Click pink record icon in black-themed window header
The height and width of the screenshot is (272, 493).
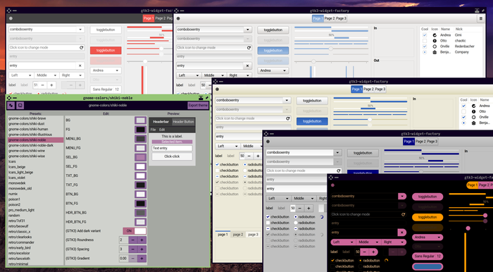(x=332, y=185)
